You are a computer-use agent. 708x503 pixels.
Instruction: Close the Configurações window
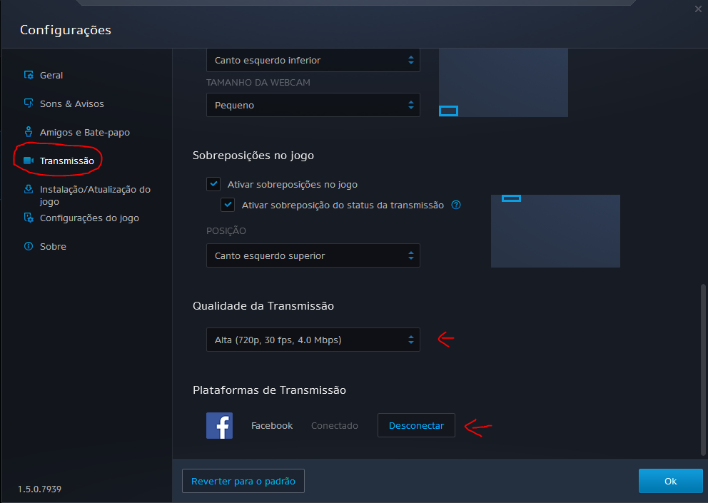(x=698, y=9)
